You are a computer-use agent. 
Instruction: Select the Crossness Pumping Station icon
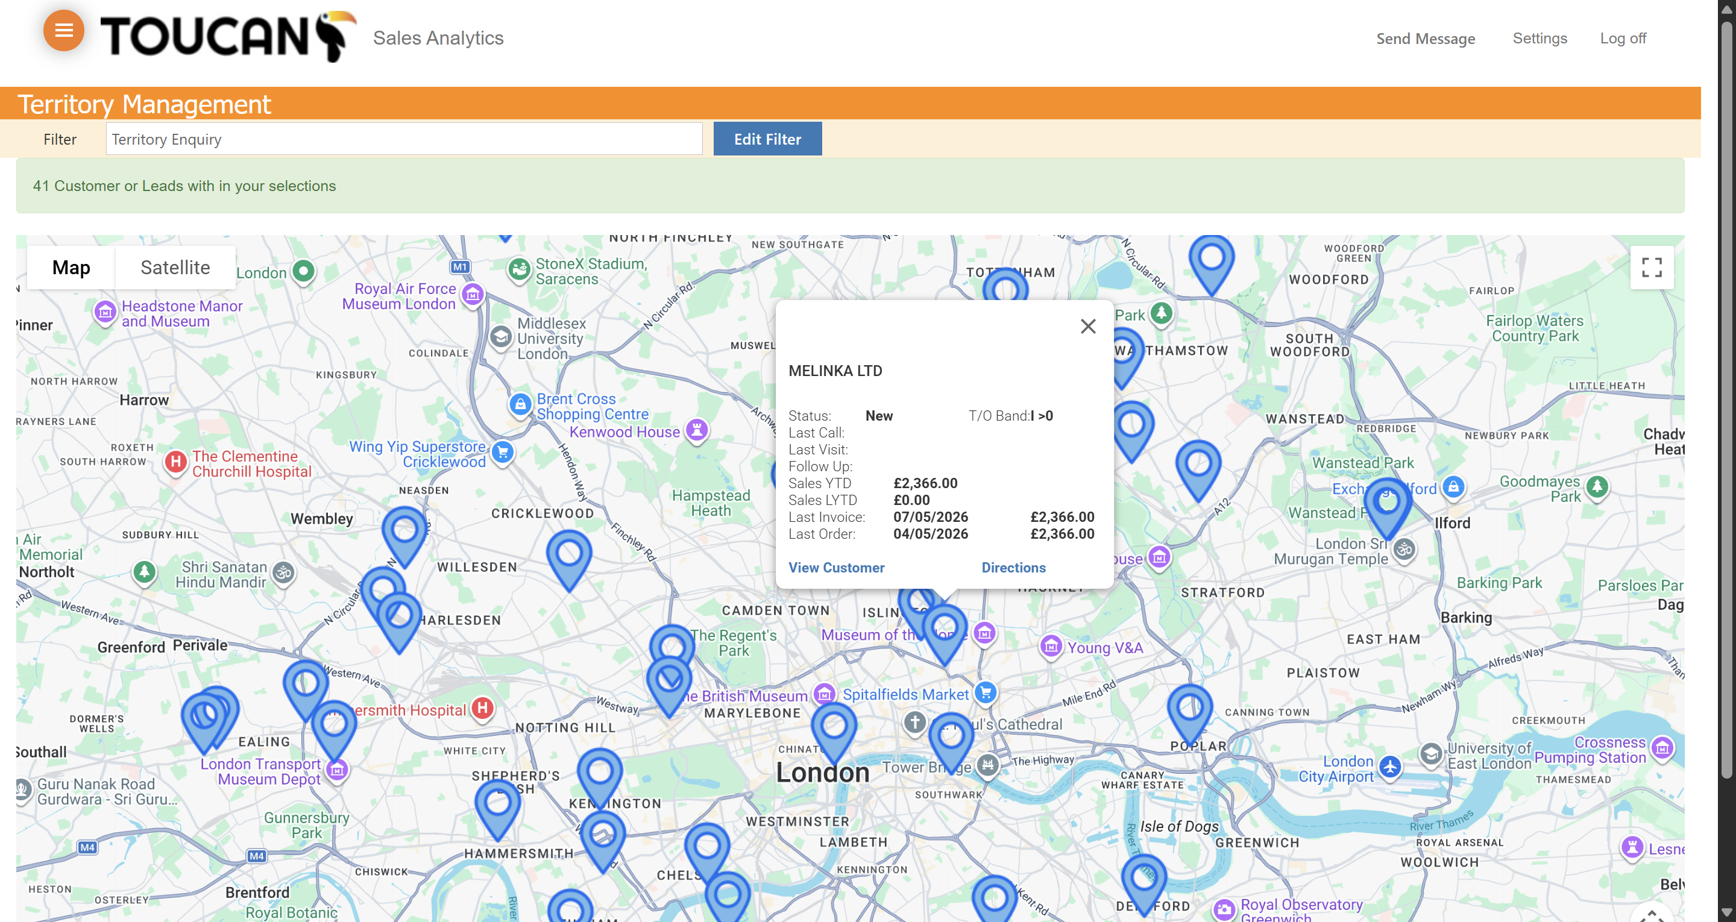[x=1662, y=748]
